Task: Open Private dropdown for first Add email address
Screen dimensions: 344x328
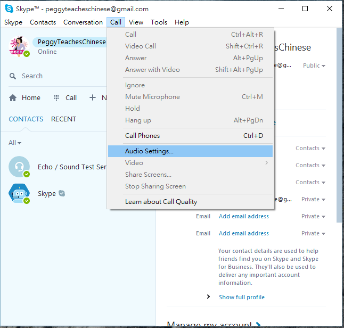Action: click(x=313, y=216)
